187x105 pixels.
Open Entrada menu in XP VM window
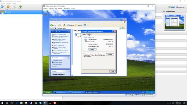60,9
